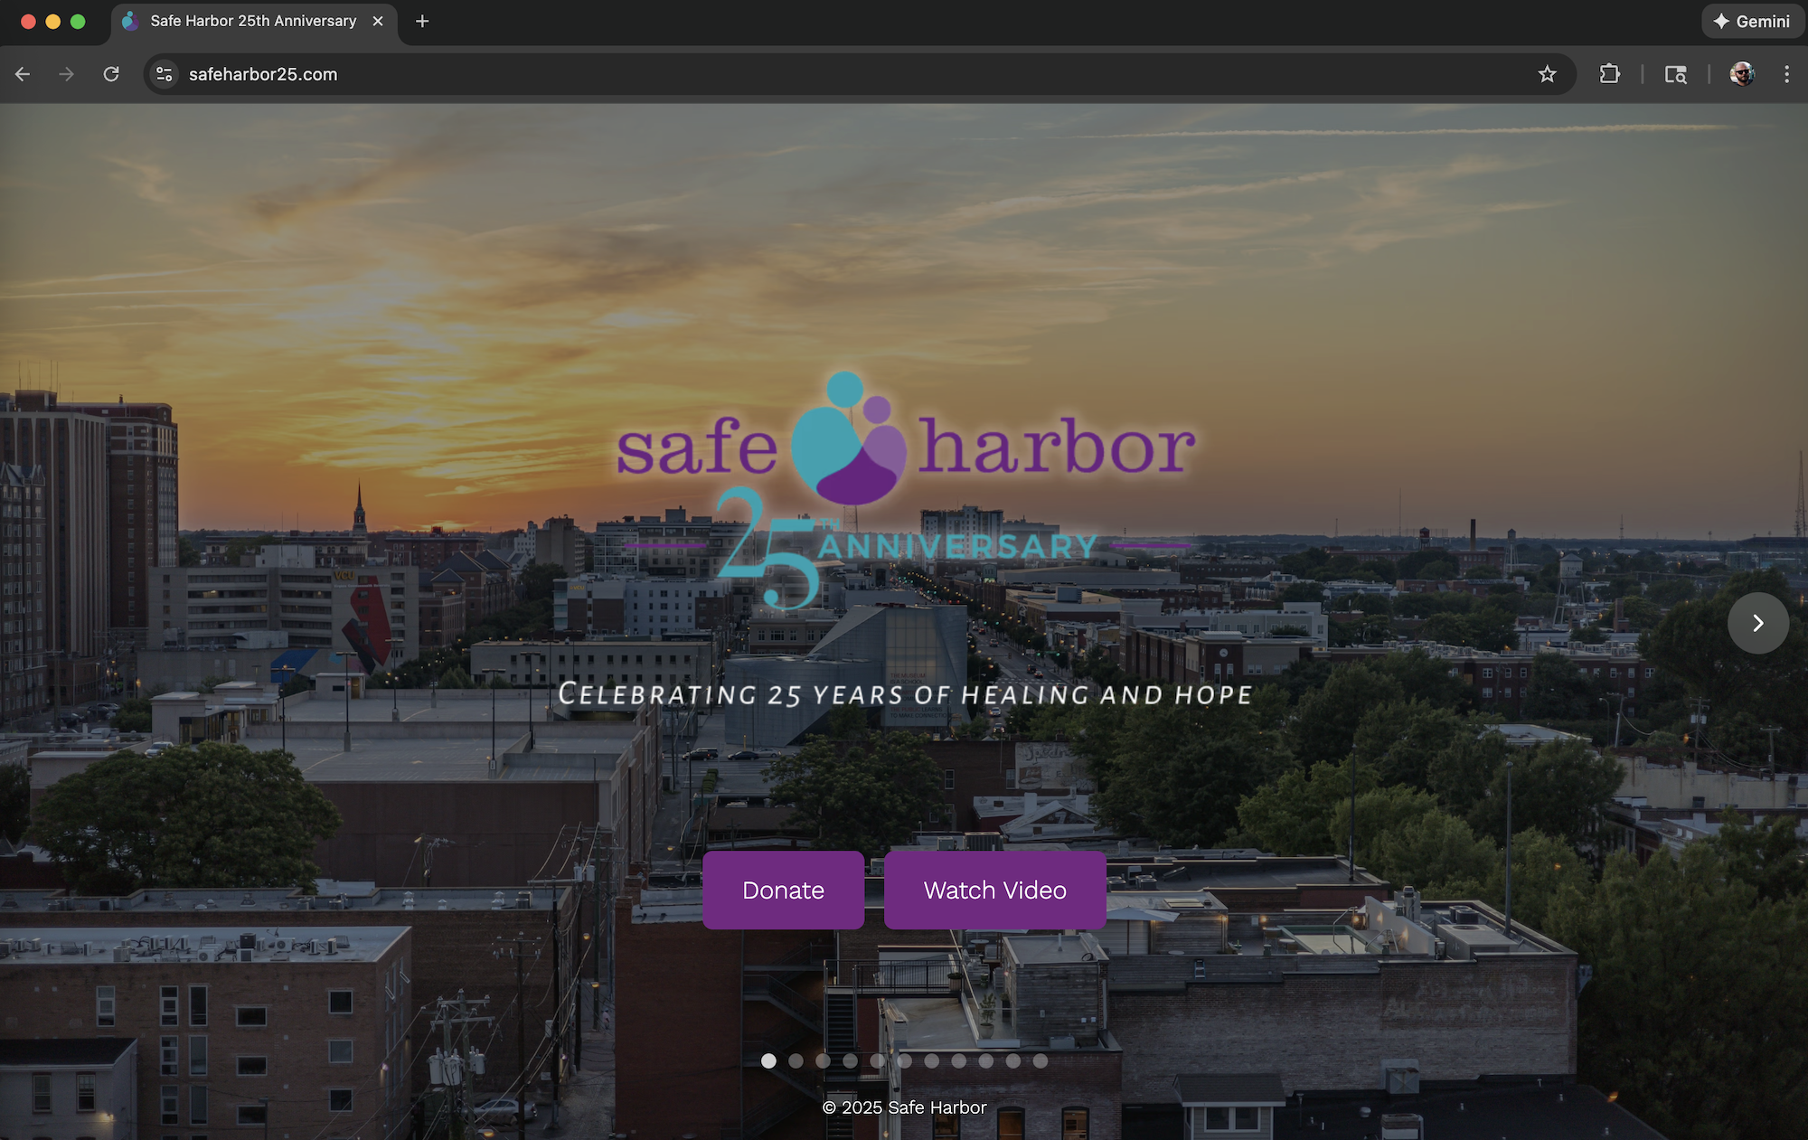Click the Google Lens search icon
Viewport: 1808px width, 1140px height.
[x=1675, y=74]
